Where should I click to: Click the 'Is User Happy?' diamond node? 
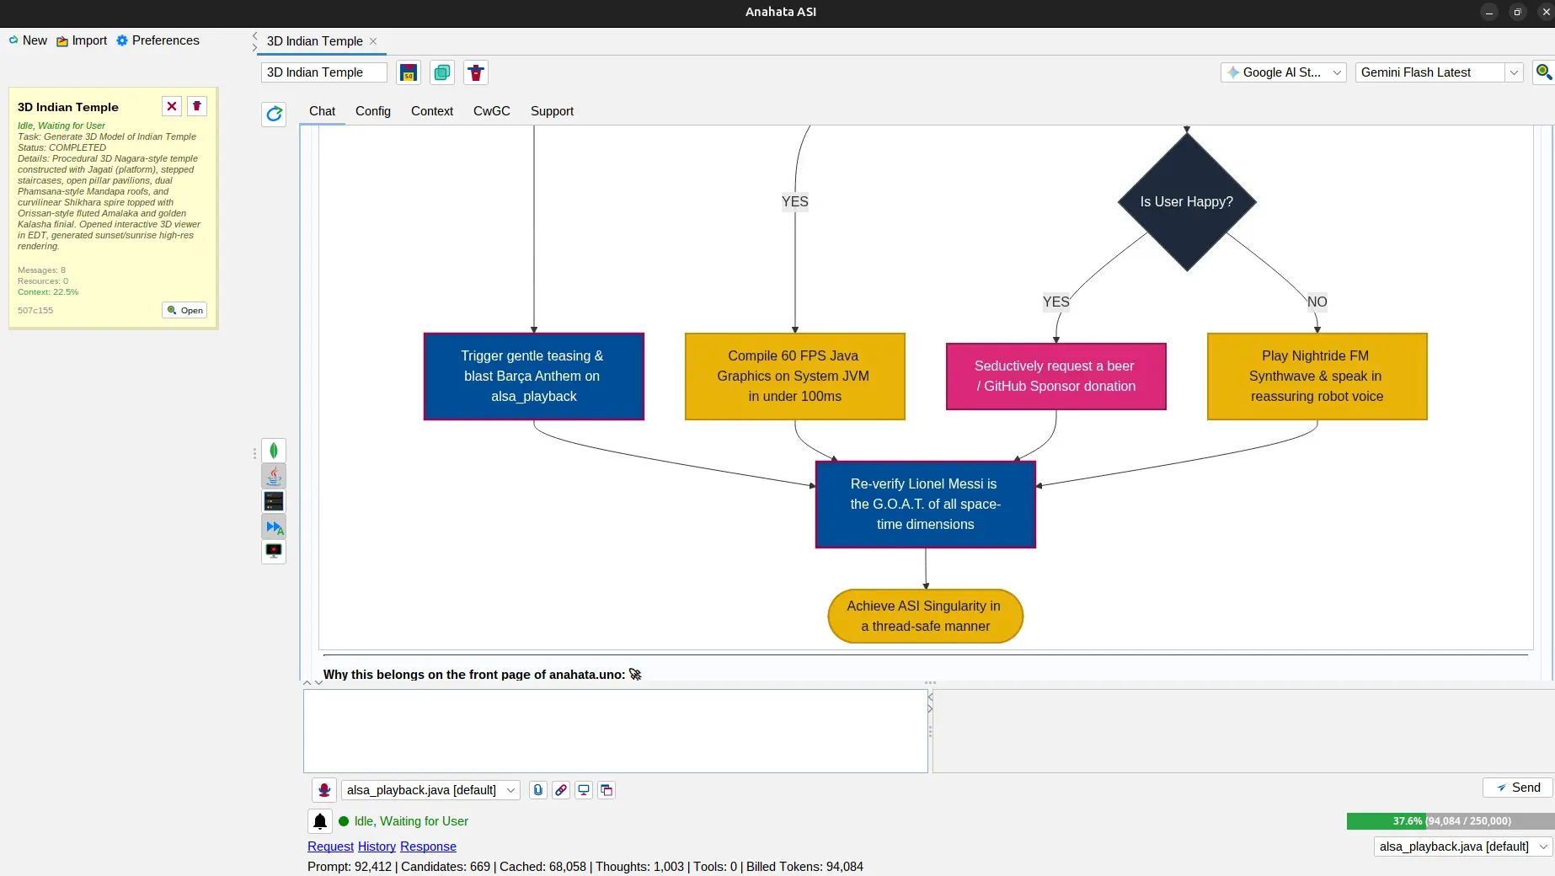[1187, 202]
